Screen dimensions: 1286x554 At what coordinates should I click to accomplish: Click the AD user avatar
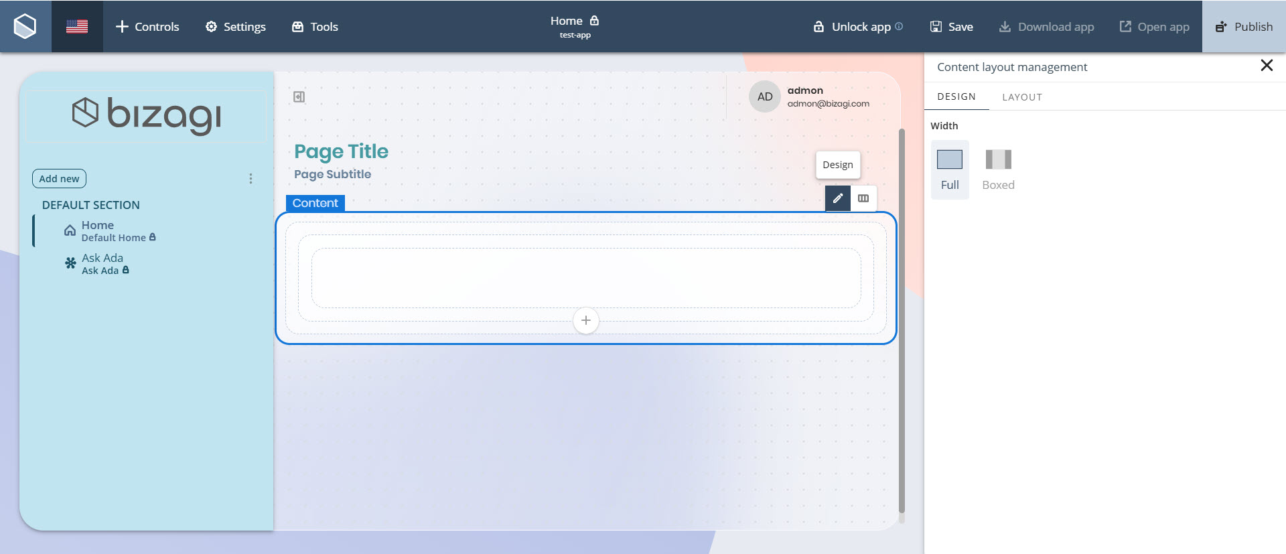click(764, 96)
